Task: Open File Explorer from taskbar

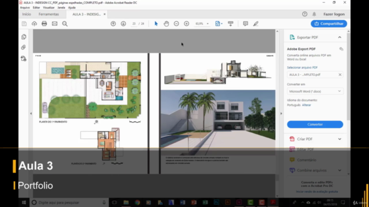Action: pos(126,202)
